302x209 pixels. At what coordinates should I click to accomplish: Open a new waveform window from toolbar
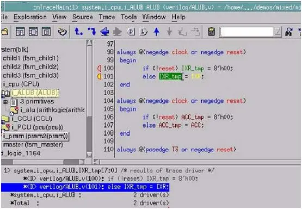click(20, 32)
